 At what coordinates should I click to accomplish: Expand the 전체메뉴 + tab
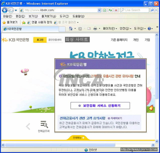pos(78,138)
